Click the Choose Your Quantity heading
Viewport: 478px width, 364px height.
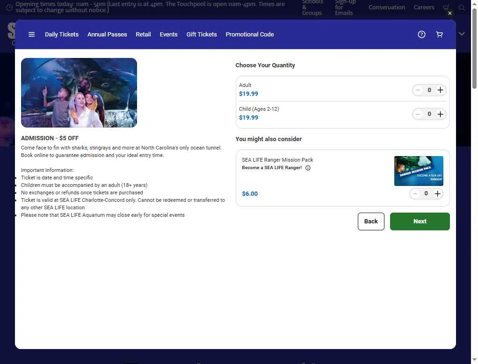(x=265, y=65)
